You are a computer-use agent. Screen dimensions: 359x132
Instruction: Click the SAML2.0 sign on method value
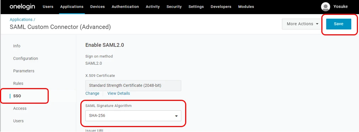(93, 63)
